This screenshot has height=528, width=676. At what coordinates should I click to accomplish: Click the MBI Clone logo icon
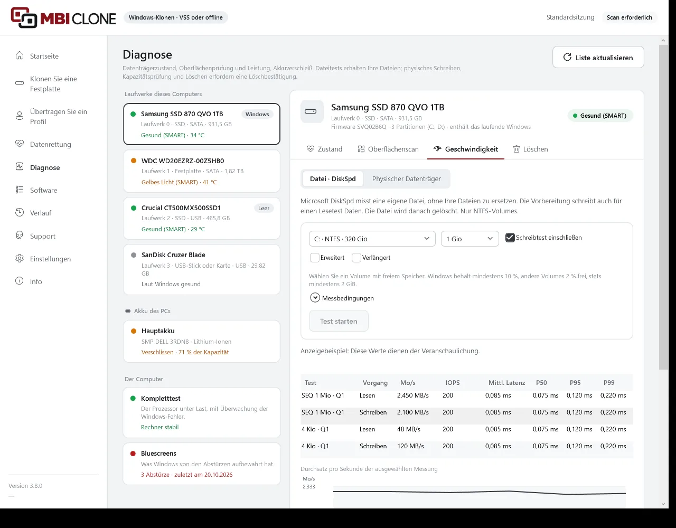coord(24,17)
